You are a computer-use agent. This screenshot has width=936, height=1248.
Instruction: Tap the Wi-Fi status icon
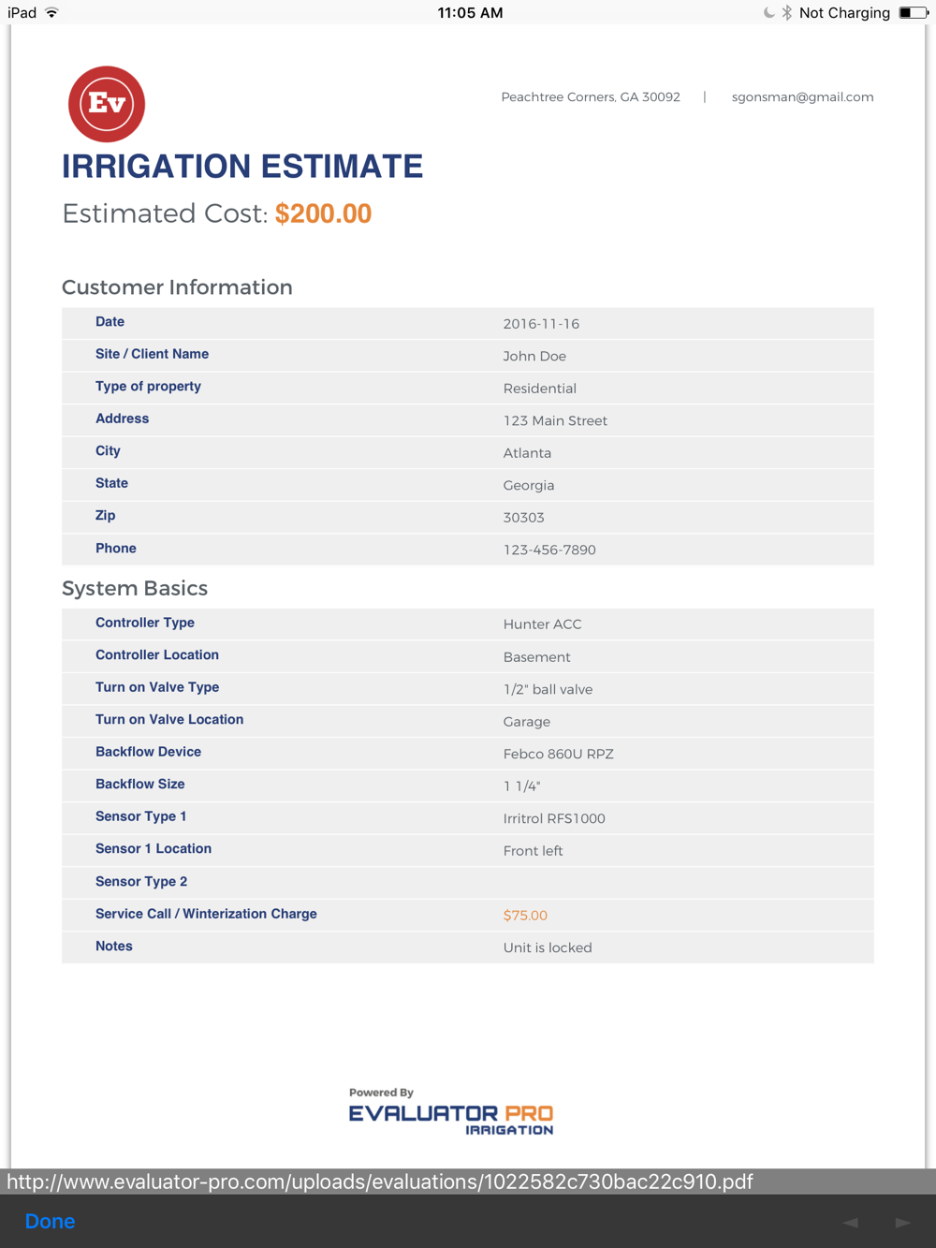[52, 12]
